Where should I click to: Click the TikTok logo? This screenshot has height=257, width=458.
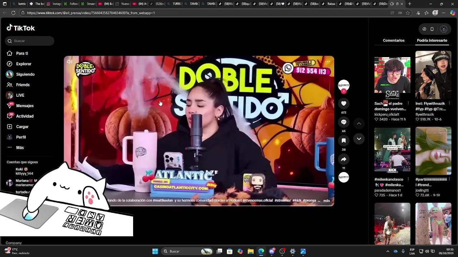click(x=20, y=28)
